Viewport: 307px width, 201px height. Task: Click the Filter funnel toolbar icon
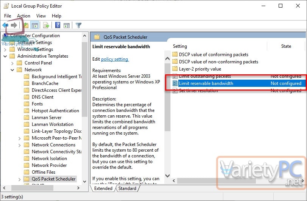click(x=78, y=25)
